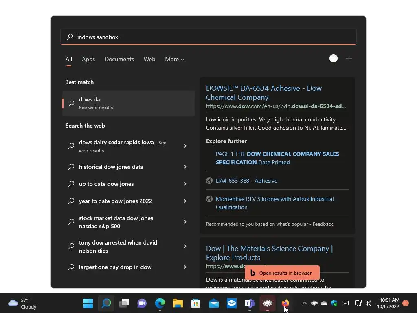Click globe icon beside Momentive RTV
Image resolution: width=417 pixels, height=313 pixels.
pyautogui.click(x=209, y=199)
